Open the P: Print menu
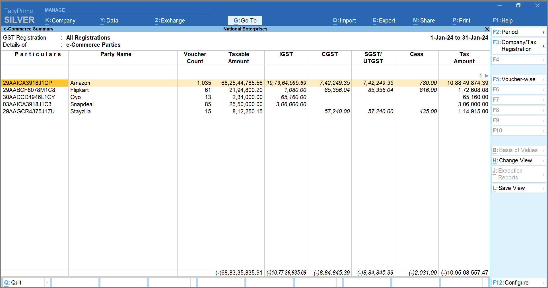The image size is (548, 288). coord(461,21)
